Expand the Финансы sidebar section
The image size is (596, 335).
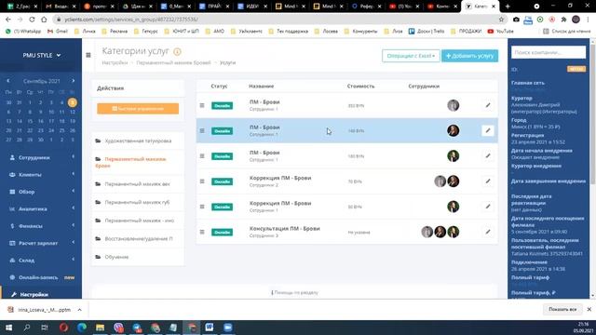tap(41, 225)
